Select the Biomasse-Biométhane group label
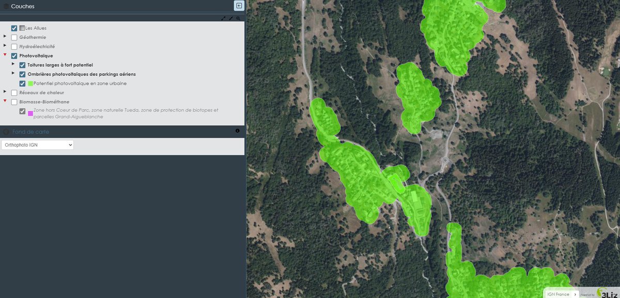 pyautogui.click(x=44, y=102)
